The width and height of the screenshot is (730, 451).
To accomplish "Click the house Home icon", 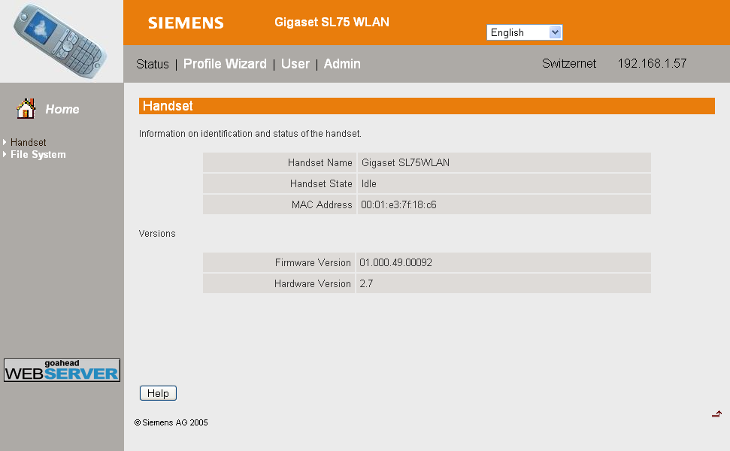I will coord(26,109).
